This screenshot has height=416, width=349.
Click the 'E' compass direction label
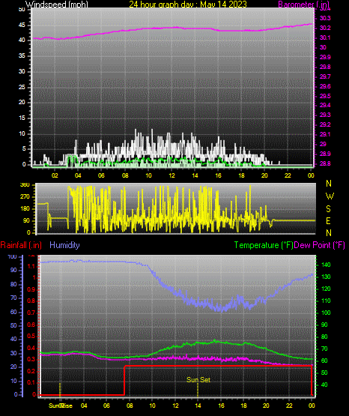tap(328, 220)
